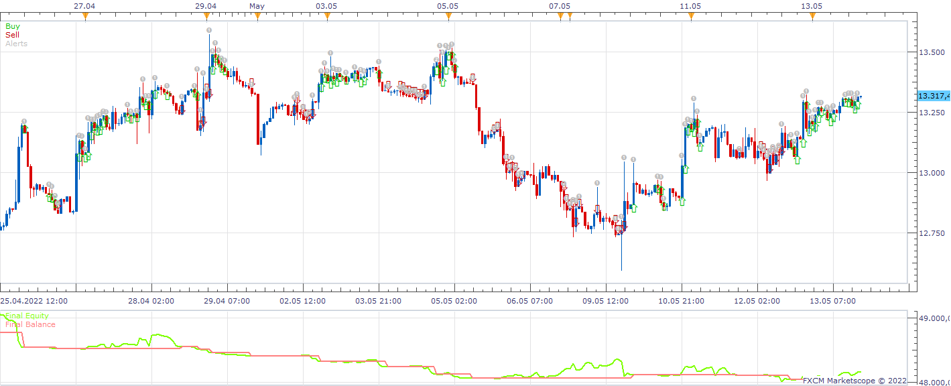
Task: Click the current price tag 13.317,4
Action: [x=934, y=96]
